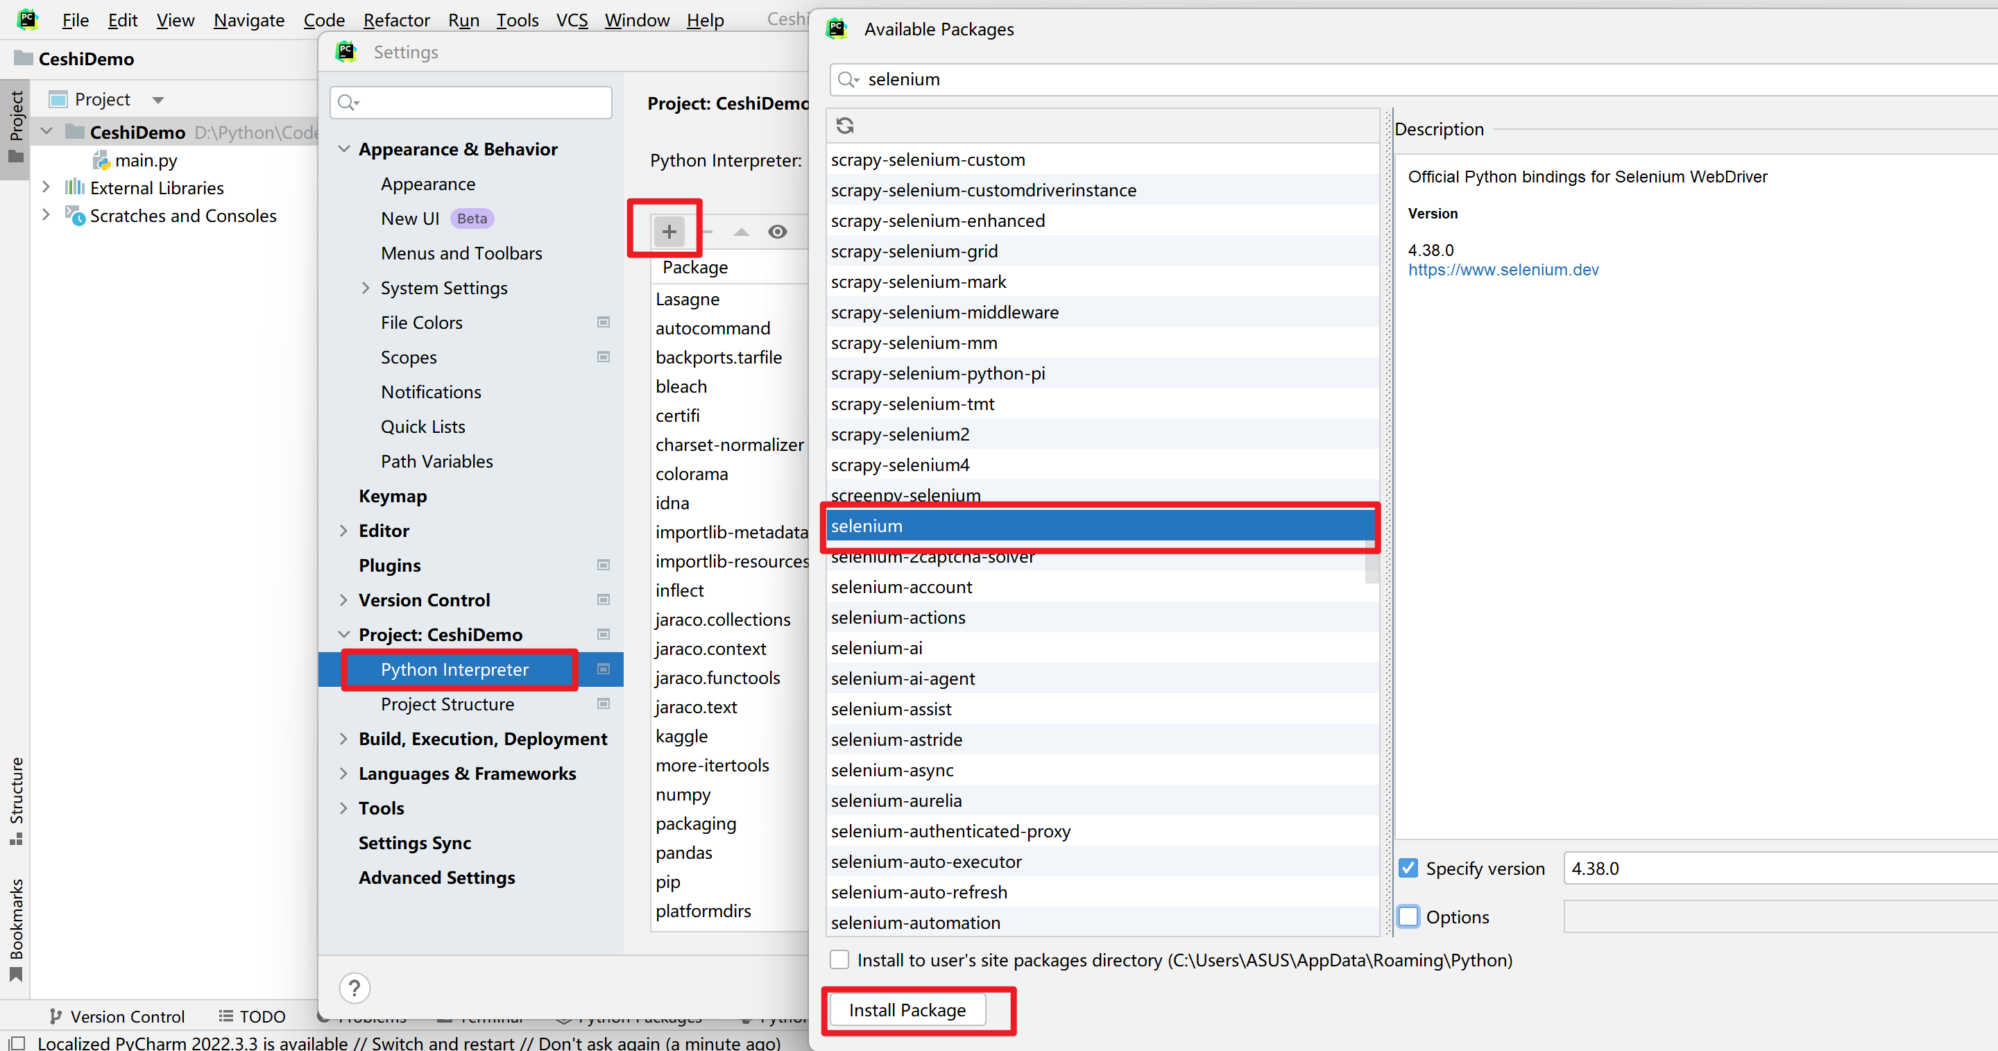Select the selenium package in the list

[1099, 525]
